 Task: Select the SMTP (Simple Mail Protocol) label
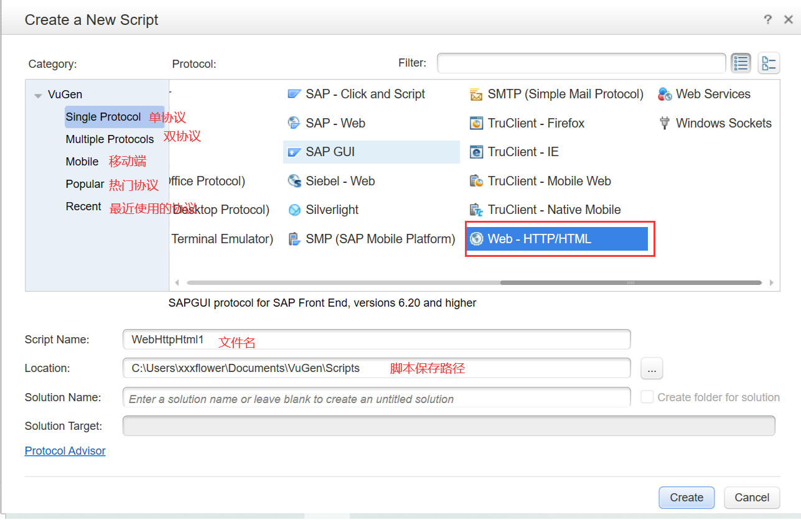point(566,95)
